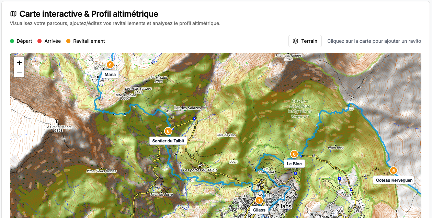Click the Le Bloc label

pos(294,164)
